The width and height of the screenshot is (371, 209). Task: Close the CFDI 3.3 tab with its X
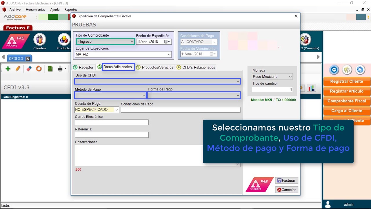click(28, 59)
